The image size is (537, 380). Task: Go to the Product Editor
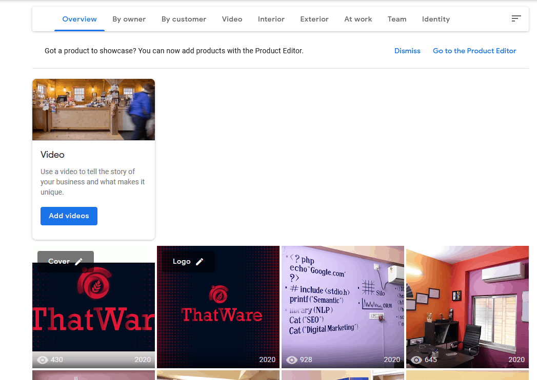coord(474,51)
